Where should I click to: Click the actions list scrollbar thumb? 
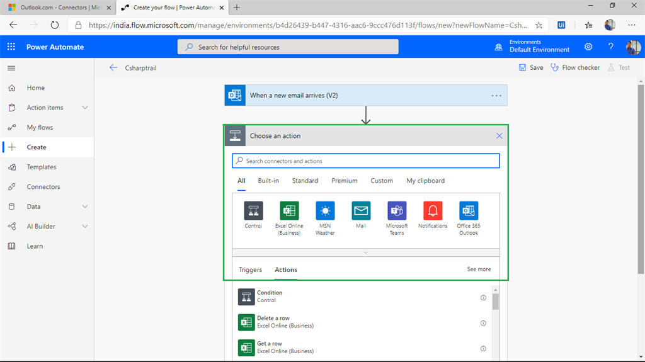[495, 302]
